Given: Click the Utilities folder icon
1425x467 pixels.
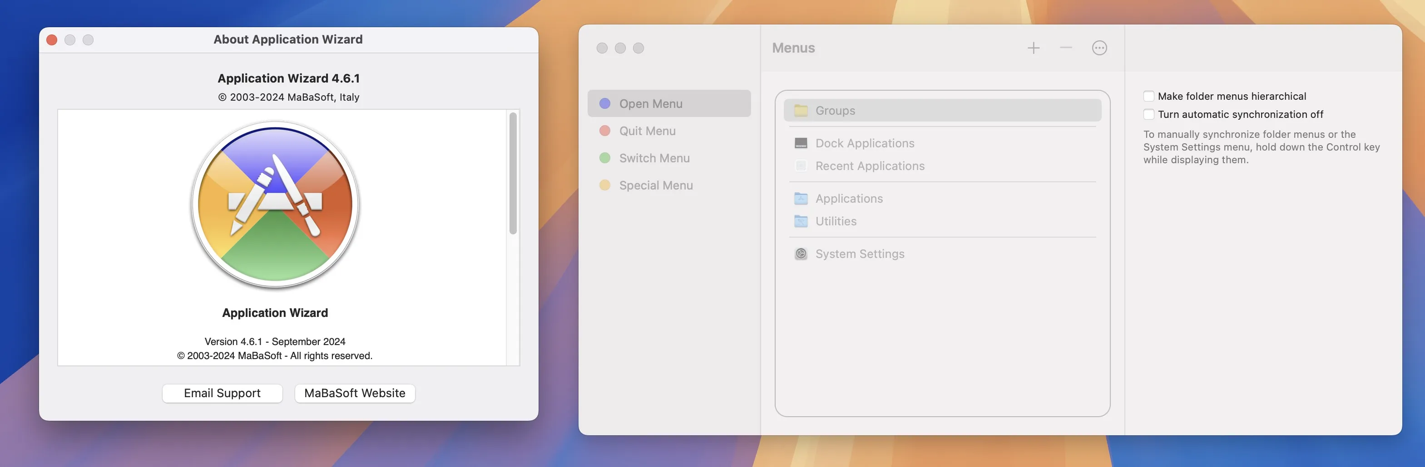Looking at the screenshot, I should tap(801, 221).
